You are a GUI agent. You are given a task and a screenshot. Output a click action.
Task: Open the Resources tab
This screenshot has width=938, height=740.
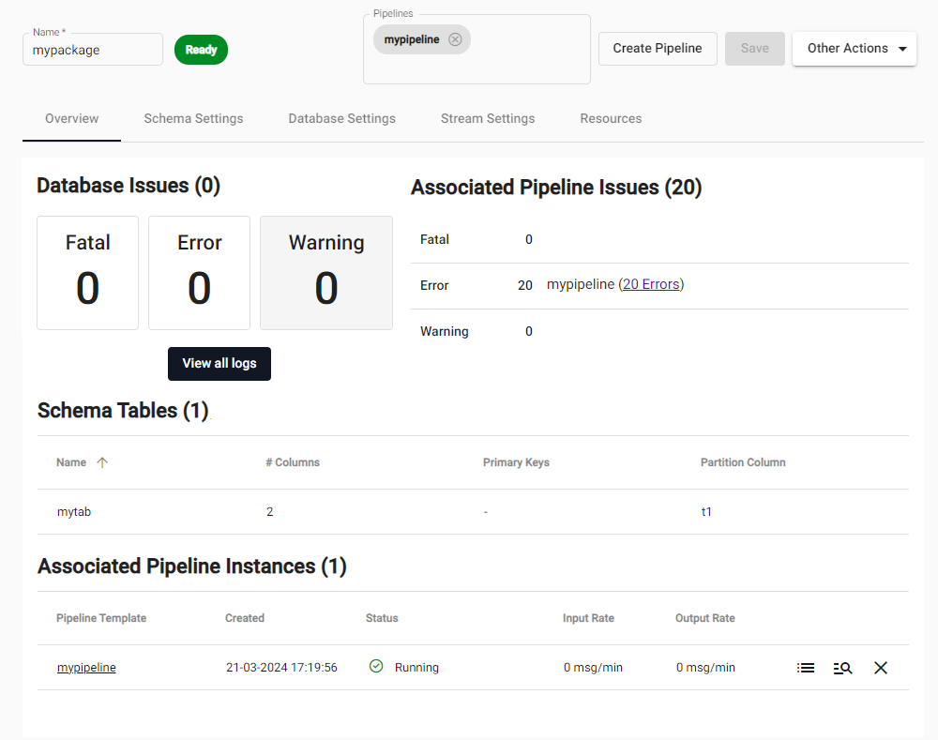click(611, 118)
